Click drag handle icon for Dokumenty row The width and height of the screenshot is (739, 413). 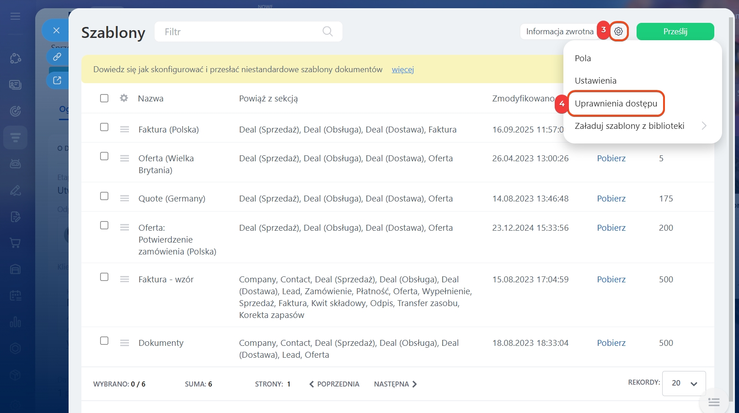[124, 343]
